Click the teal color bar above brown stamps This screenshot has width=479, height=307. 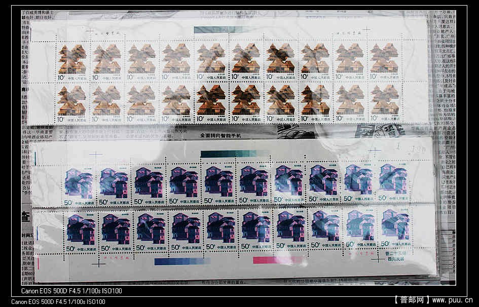point(222,30)
